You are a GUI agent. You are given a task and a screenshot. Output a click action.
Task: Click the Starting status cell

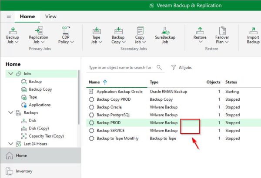pyautogui.click(x=232, y=92)
